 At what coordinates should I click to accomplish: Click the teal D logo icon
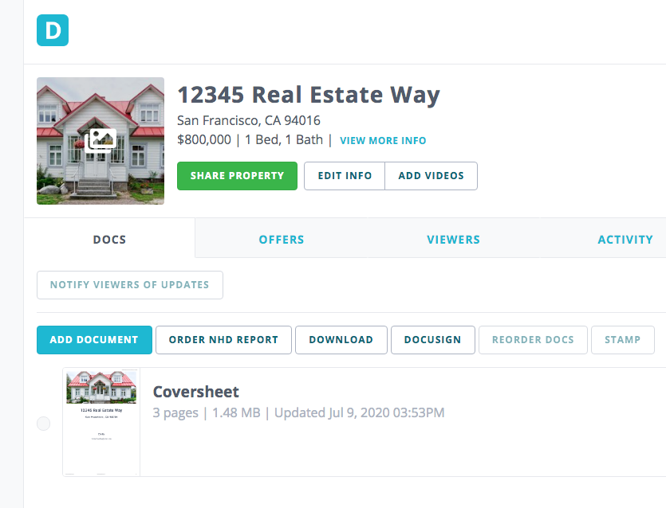click(x=53, y=30)
